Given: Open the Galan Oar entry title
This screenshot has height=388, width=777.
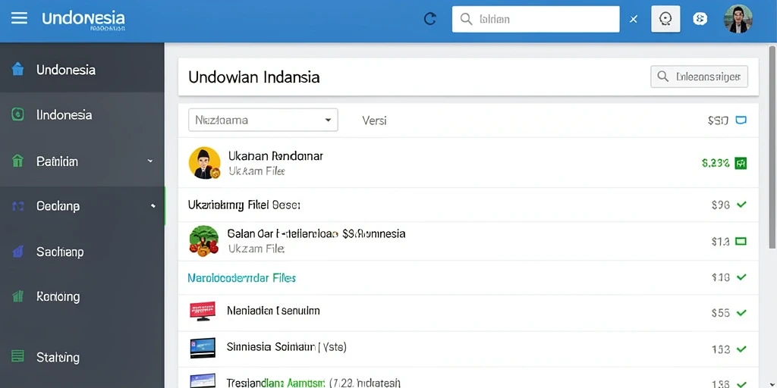Looking at the screenshot, I should (x=316, y=233).
